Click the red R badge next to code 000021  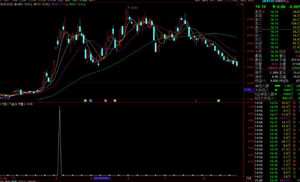click(x=287, y=2)
